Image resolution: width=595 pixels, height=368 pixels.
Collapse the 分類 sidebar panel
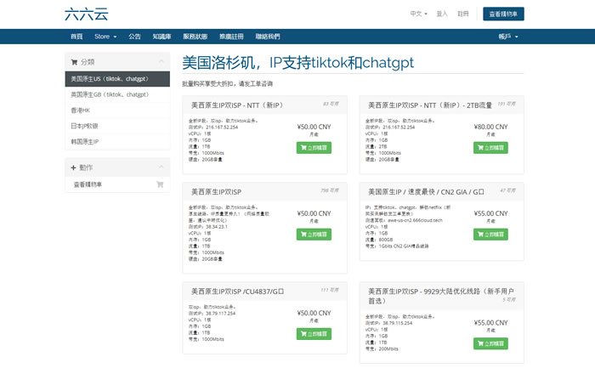[161, 62]
